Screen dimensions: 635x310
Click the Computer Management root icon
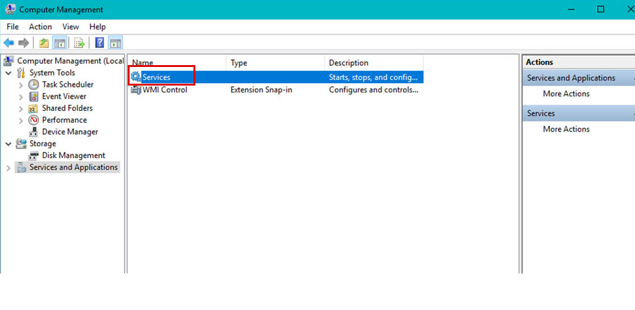(x=9, y=61)
